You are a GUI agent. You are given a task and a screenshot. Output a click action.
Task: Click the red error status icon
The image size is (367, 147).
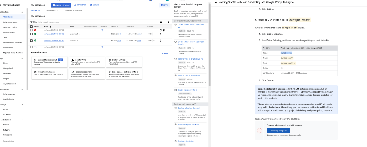tap(35, 30)
